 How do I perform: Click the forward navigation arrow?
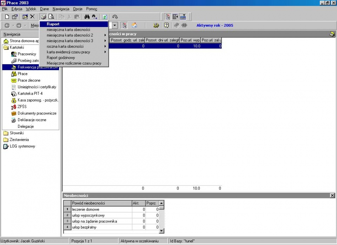tap(19, 26)
